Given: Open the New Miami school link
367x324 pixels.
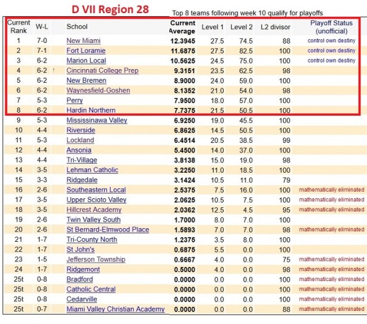Looking at the screenshot, I should point(83,40).
